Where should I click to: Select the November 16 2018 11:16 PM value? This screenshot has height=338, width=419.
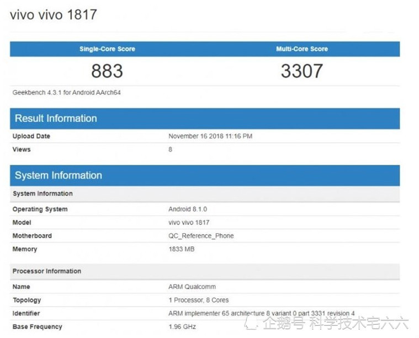coord(210,136)
